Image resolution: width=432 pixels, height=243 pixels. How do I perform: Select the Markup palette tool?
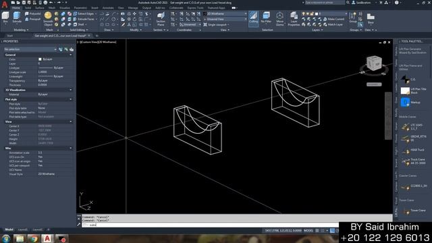[x=410, y=102]
